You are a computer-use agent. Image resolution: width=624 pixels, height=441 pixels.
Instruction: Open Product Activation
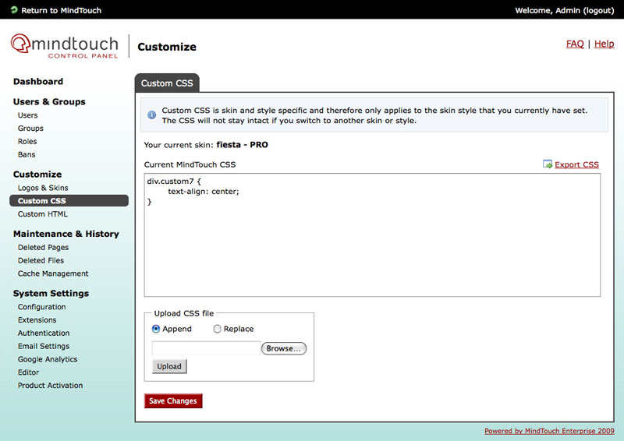50,386
